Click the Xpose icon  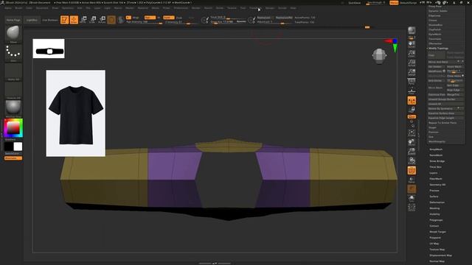(x=412, y=208)
